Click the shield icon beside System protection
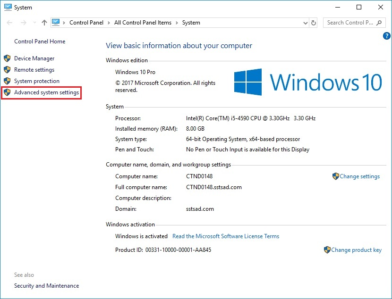The height and width of the screenshot is (299, 392). pyautogui.click(x=7, y=81)
